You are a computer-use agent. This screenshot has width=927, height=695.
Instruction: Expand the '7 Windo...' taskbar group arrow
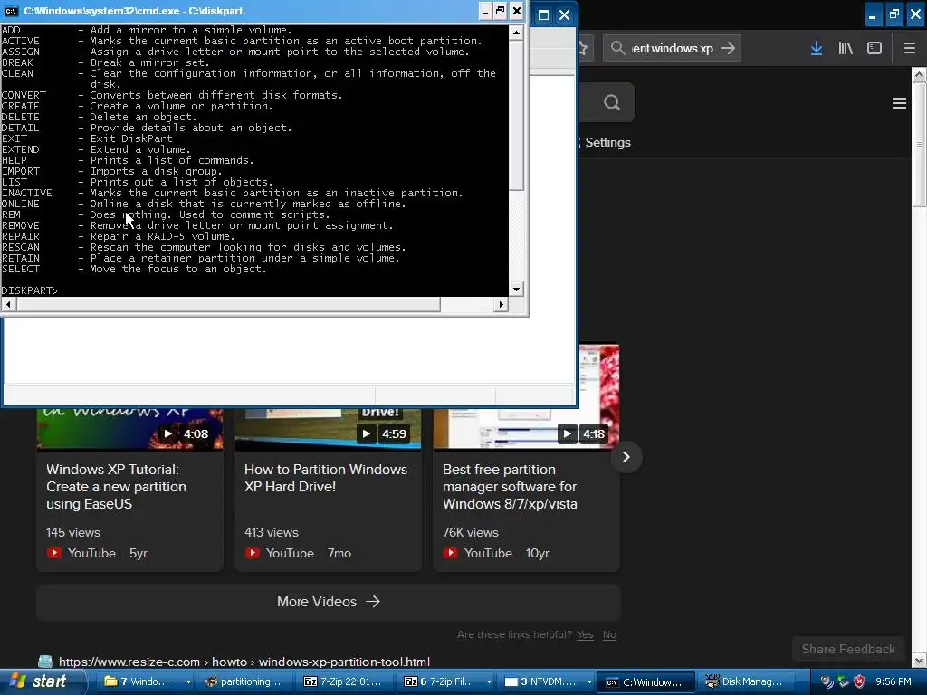click(188, 681)
